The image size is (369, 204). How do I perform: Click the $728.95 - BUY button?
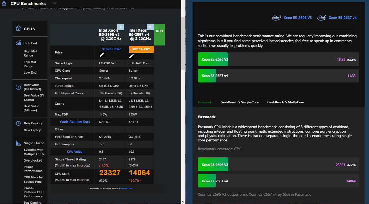(141, 49)
